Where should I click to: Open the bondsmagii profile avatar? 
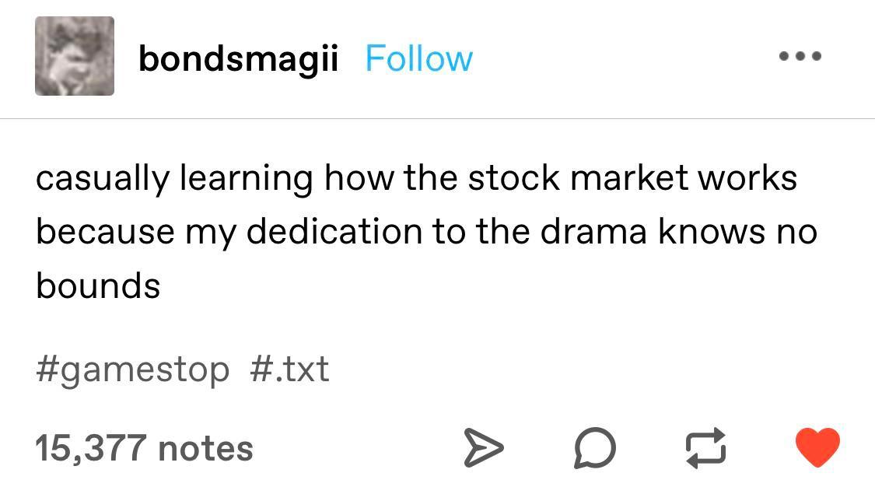click(75, 56)
